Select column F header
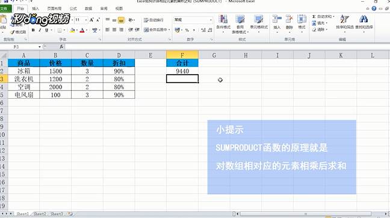 (x=182, y=55)
